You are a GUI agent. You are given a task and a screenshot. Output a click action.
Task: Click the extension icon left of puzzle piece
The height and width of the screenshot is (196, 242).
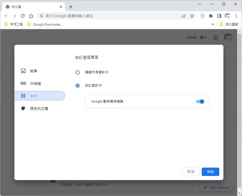pyautogui.click(x=202, y=16)
